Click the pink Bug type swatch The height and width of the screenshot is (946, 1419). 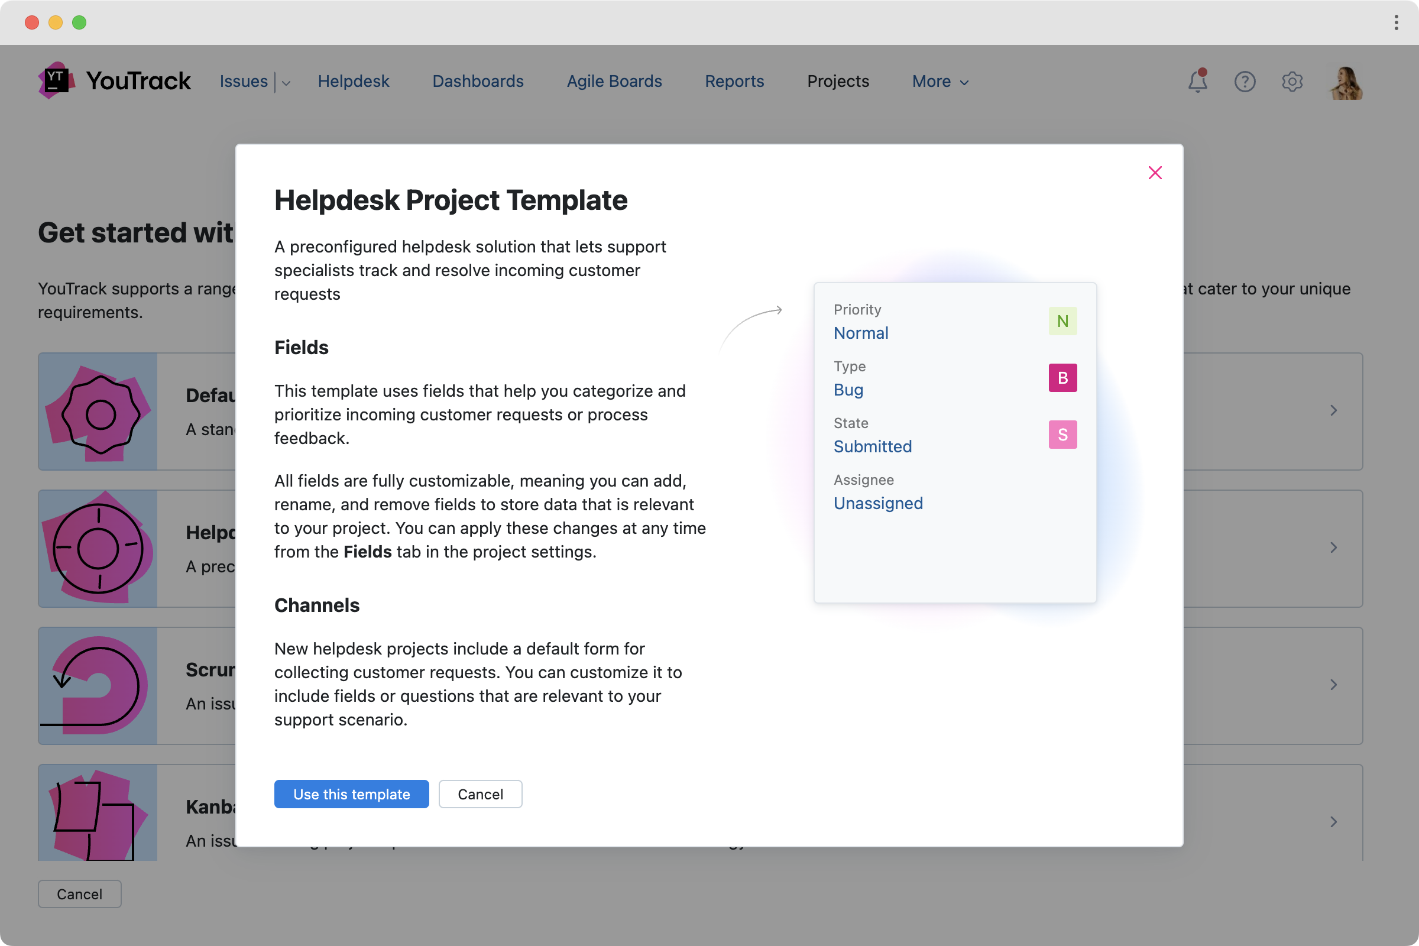[1062, 378]
